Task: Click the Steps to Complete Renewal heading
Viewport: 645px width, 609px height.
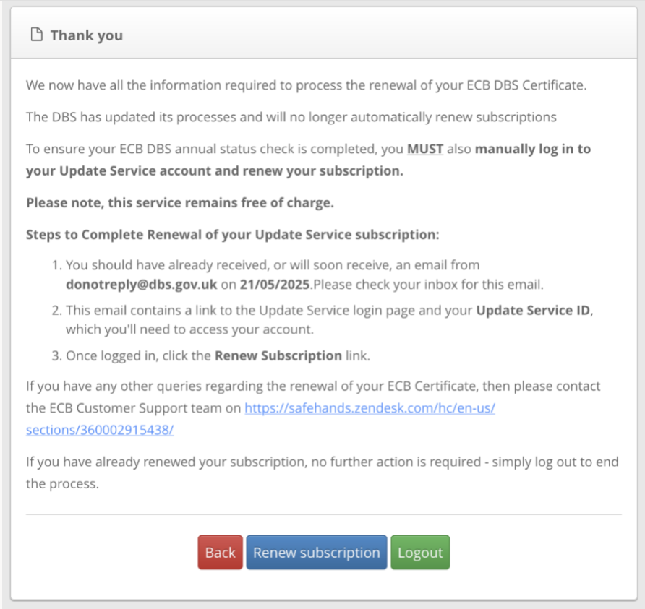Action: click(232, 235)
